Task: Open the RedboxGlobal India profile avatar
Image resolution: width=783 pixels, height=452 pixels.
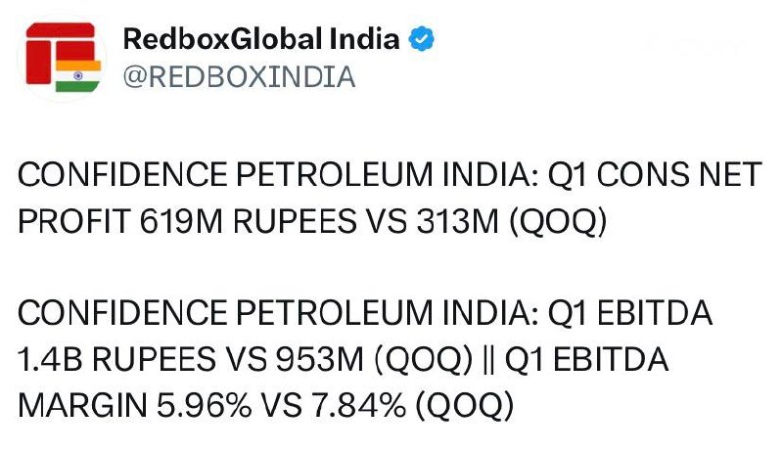Action: coord(63,58)
